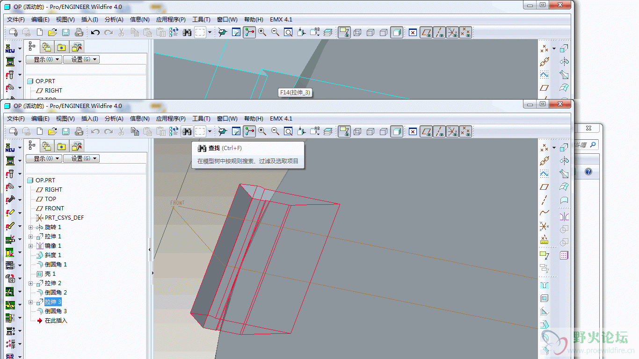
Task: Open 应用程序(P) menu in front window
Action: coord(171,118)
